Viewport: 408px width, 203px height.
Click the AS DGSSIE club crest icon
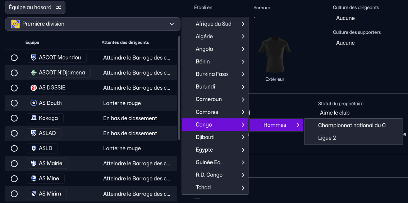point(34,88)
